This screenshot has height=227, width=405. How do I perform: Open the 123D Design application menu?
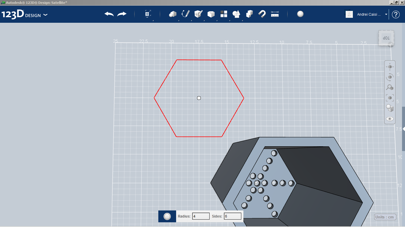tap(25, 14)
